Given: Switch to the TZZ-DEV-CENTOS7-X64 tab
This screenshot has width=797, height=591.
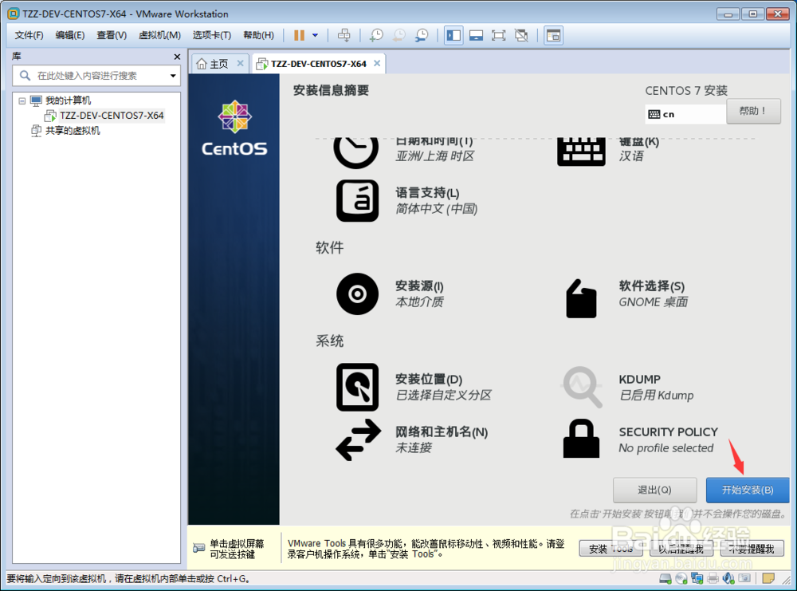Looking at the screenshot, I should click(318, 64).
